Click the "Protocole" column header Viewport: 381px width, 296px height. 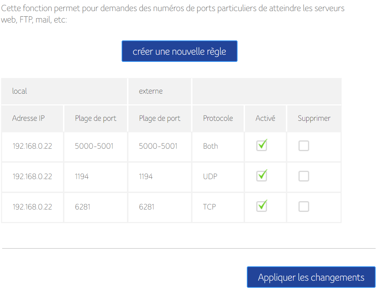tap(218, 118)
